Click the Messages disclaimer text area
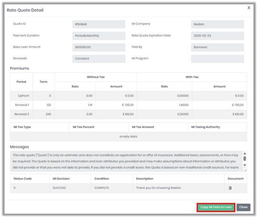The height and width of the screenshot is (218, 258). point(126,161)
